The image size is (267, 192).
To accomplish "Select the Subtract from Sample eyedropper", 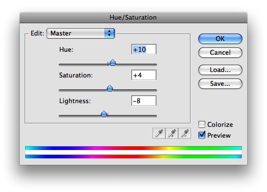I will coord(185,133).
